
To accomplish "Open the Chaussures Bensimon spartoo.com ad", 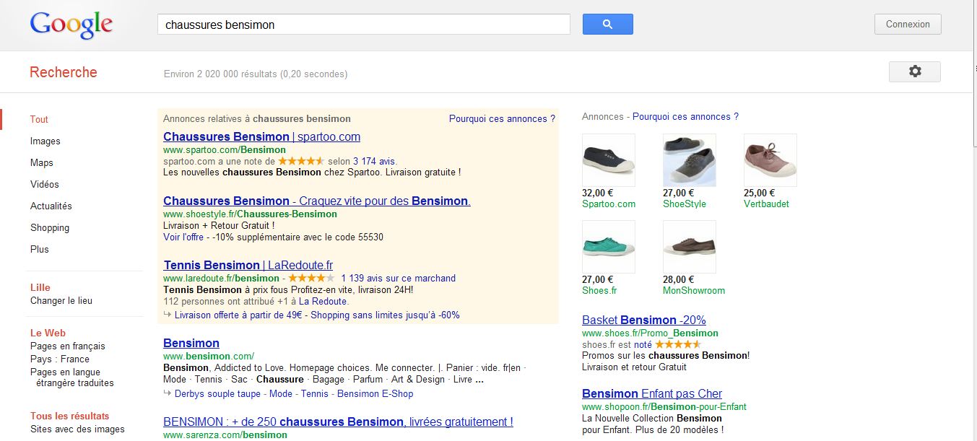I will [261, 137].
